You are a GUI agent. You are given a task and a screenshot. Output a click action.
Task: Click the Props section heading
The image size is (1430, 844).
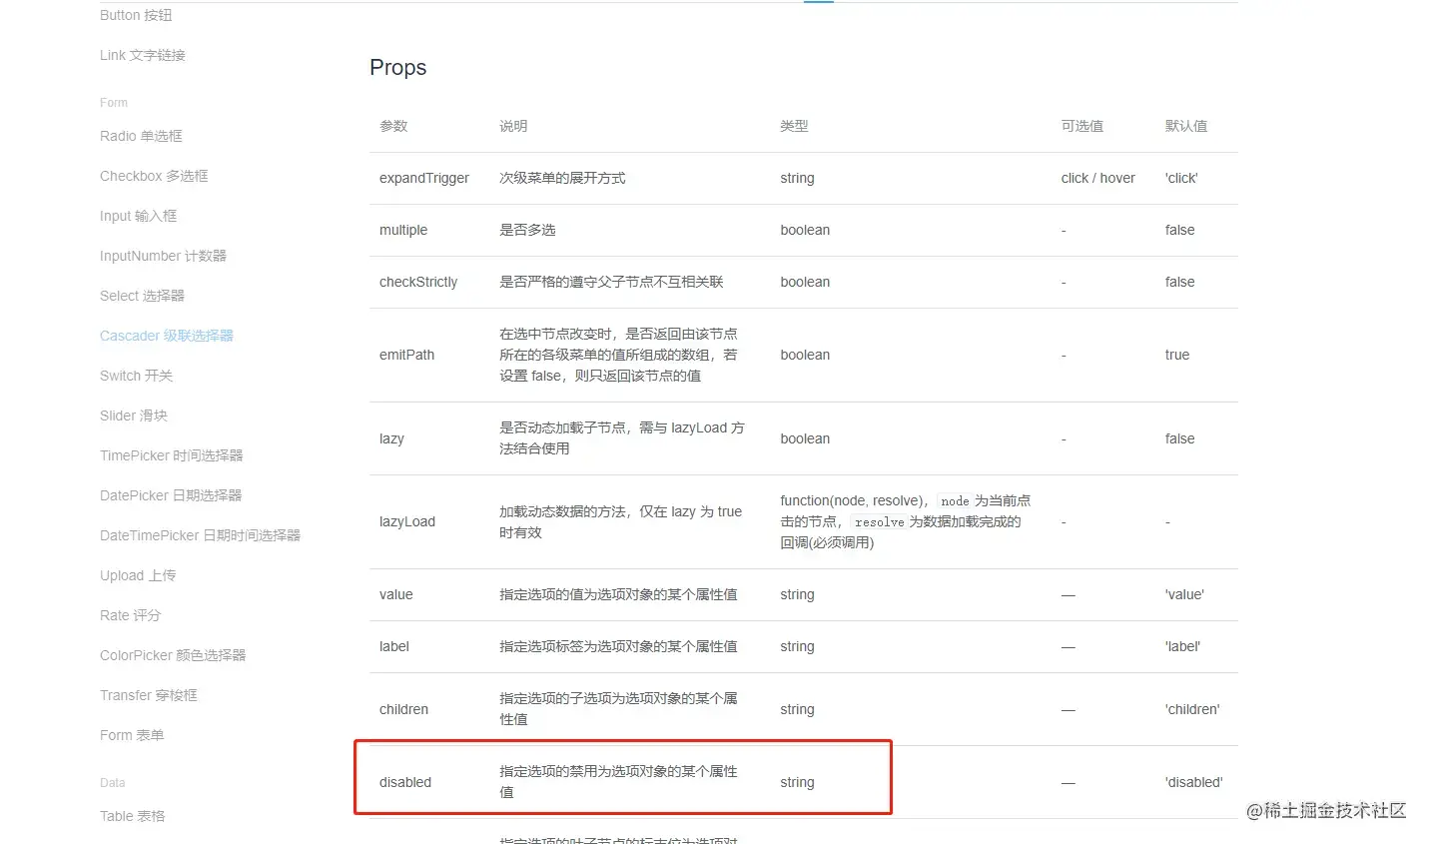(397, 68)
